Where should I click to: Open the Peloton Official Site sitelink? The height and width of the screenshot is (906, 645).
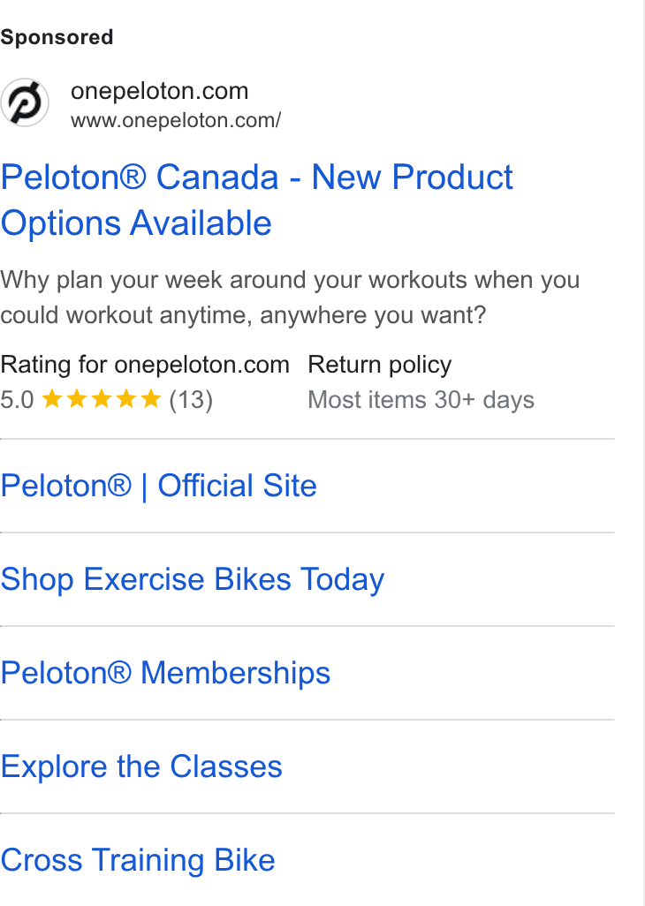coord(159,486)
